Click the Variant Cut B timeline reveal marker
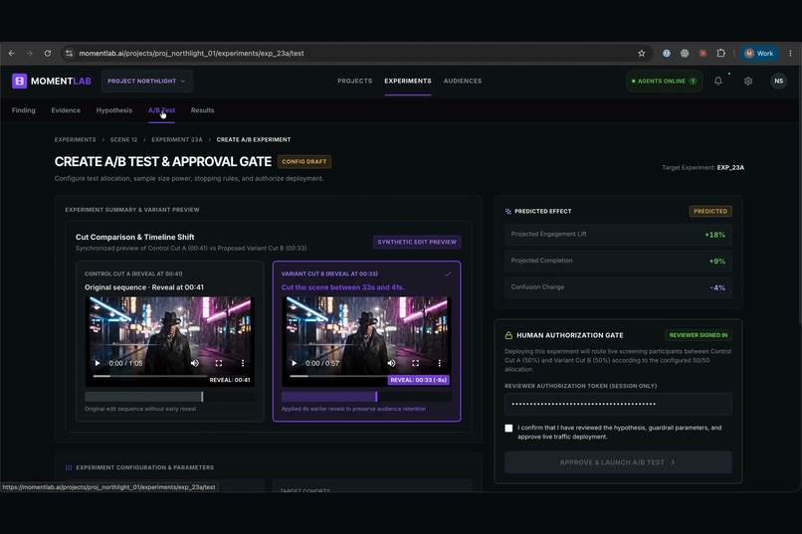802x534 pixels. click(x=376, y=397)
